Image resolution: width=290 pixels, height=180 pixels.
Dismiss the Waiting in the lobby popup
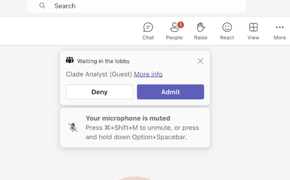point(200,61)
